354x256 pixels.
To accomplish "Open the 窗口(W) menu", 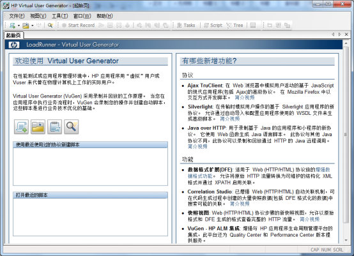I will pos(82,16).
